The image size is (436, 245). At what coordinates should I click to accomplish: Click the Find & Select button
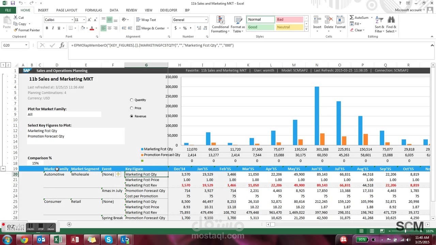click(x=391, y=24)
